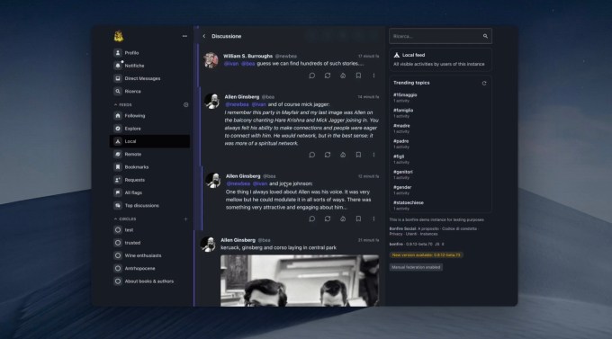Screen dimensions: 612x339
Task: Reply to the mick jagger post
Action: click(312, 155)
